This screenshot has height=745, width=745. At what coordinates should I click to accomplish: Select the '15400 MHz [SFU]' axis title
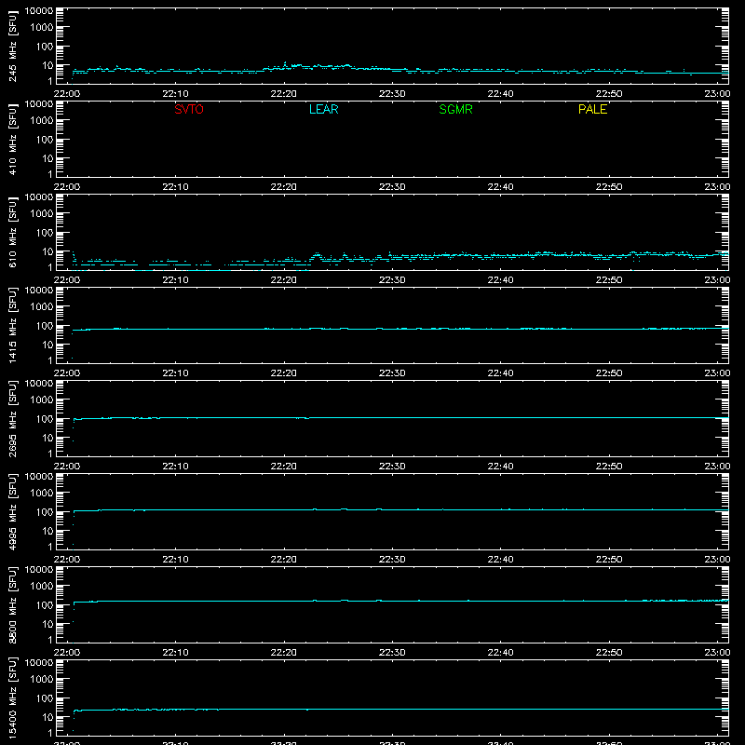coord(12,698)
